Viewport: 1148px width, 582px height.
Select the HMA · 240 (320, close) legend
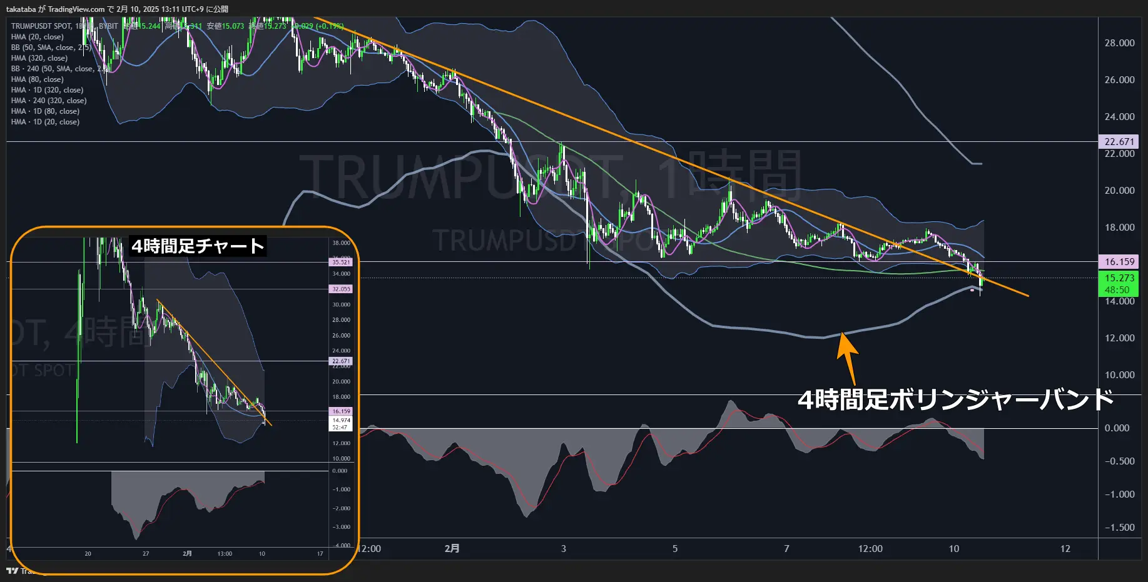[x=49, y=101]
